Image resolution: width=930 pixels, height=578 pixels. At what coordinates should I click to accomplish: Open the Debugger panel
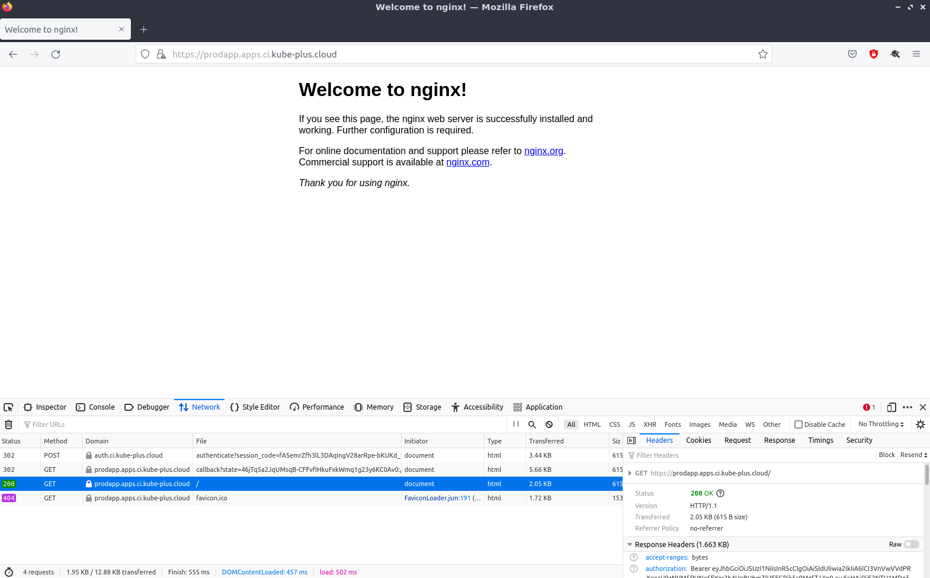click(147, 407)
